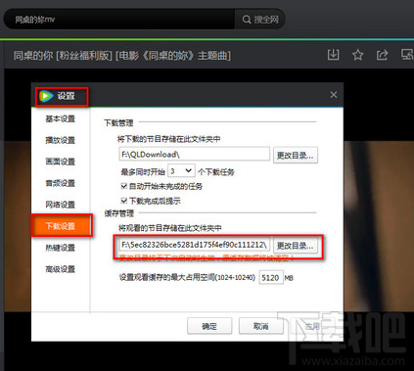The image size is (414, 371).
Task: Click the share icon beside the star
Action: pyautogui.click(x=382, y=55)
